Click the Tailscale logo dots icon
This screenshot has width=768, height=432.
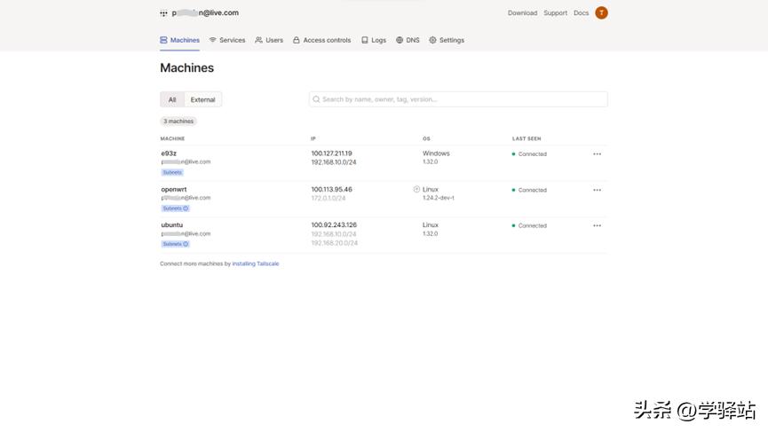click(163, 13)
